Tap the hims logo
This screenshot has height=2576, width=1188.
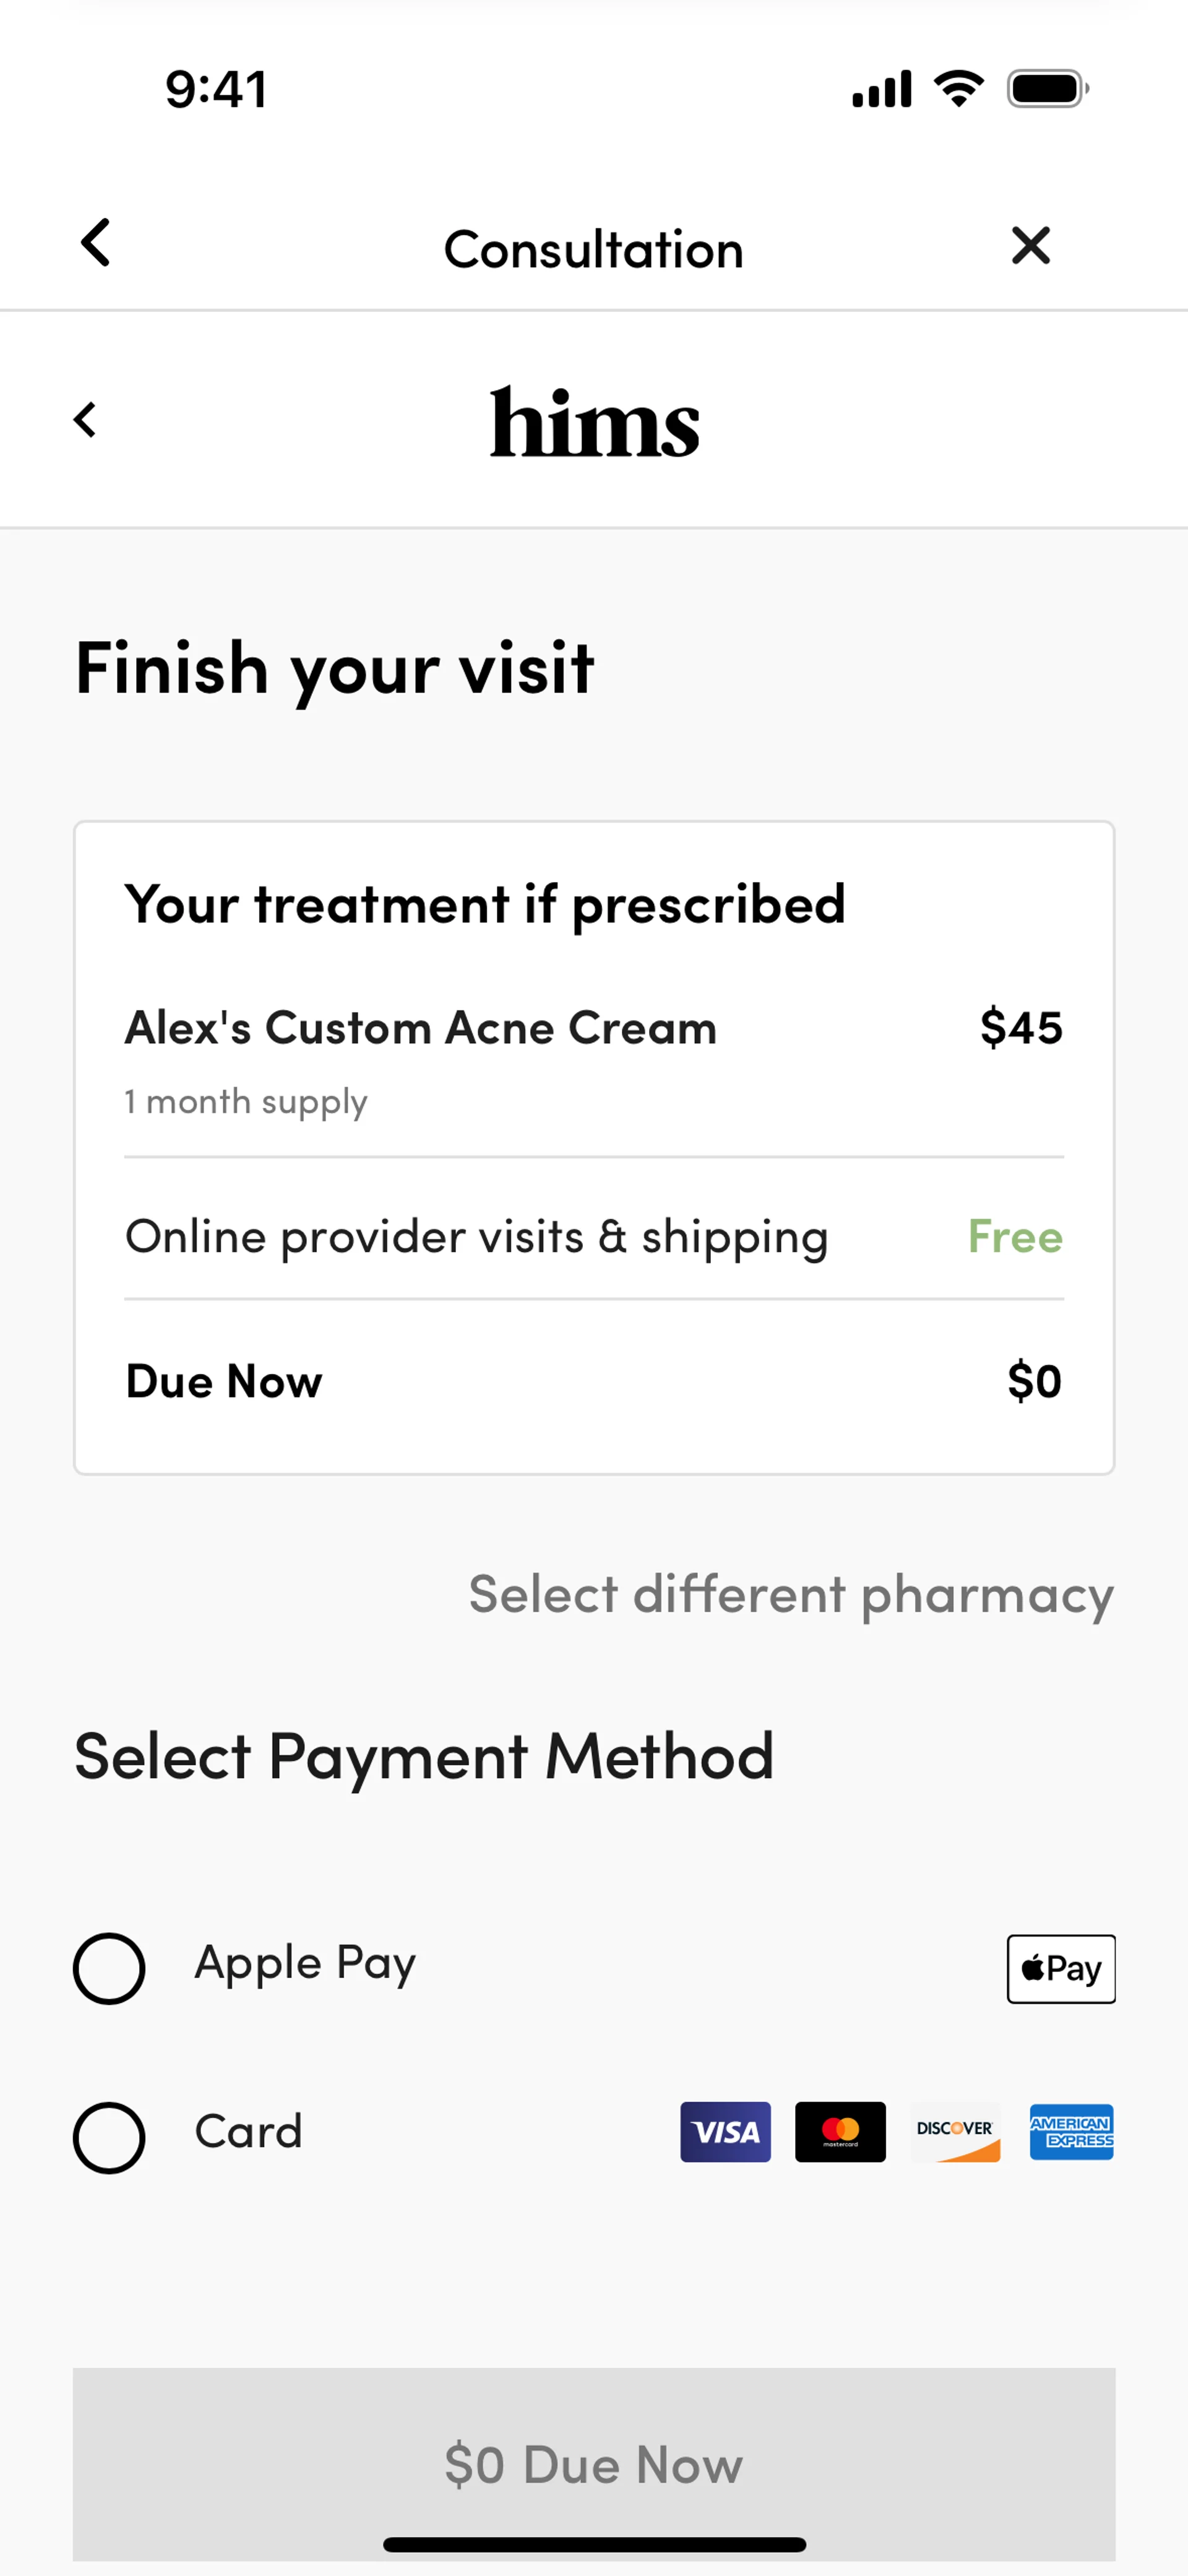tap(594, 422)
